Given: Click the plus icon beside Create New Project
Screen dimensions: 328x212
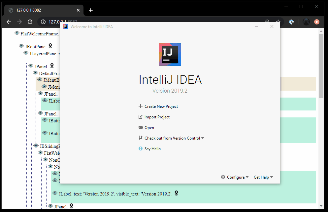Looking at the screenshot, I should tap(141, 106).
